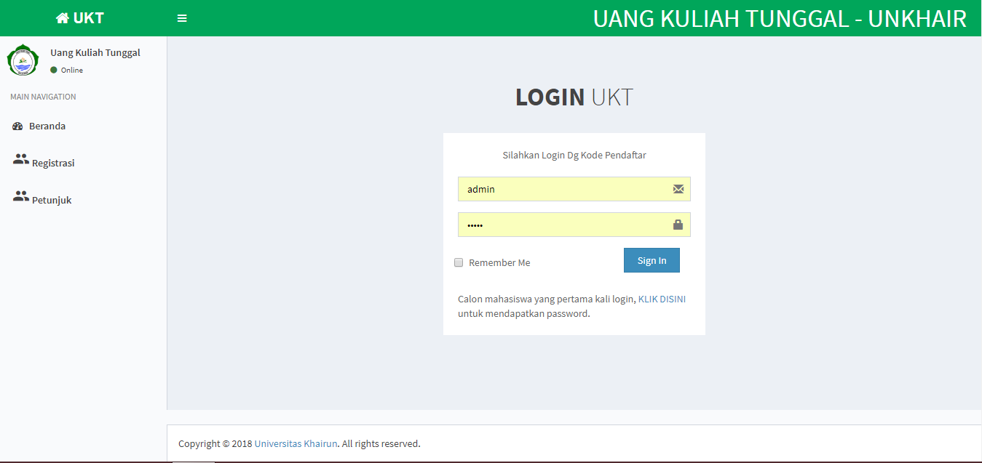
Task: Focus the username field containing admin
Action: [574, 189]
